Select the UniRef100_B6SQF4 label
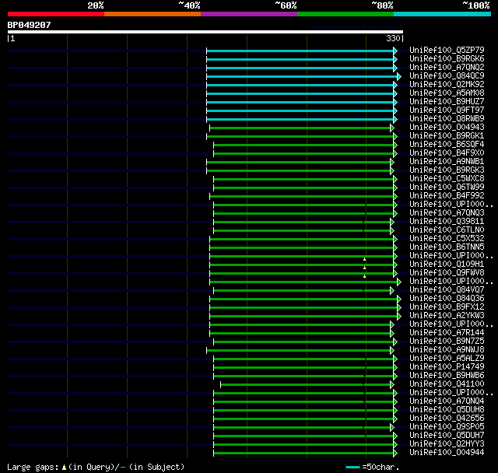The height and width of the screenshot is (473, 498). [x=447, y=145]
